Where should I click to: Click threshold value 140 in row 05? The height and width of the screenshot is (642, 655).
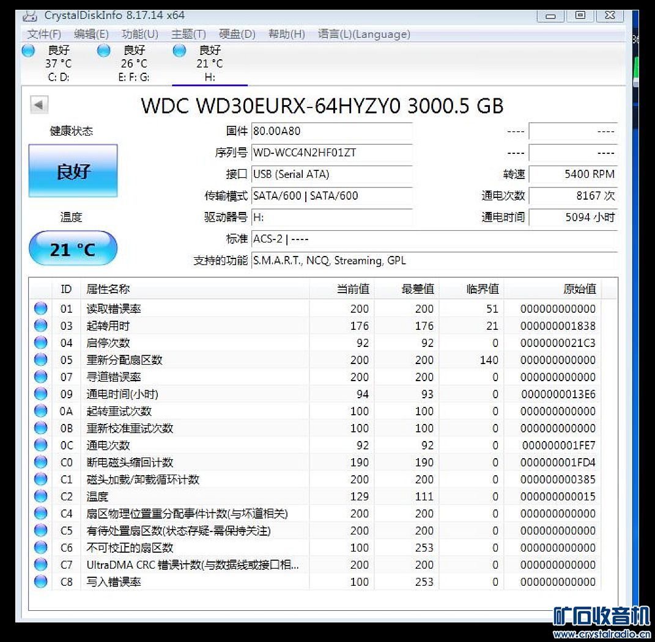[489, 360]
